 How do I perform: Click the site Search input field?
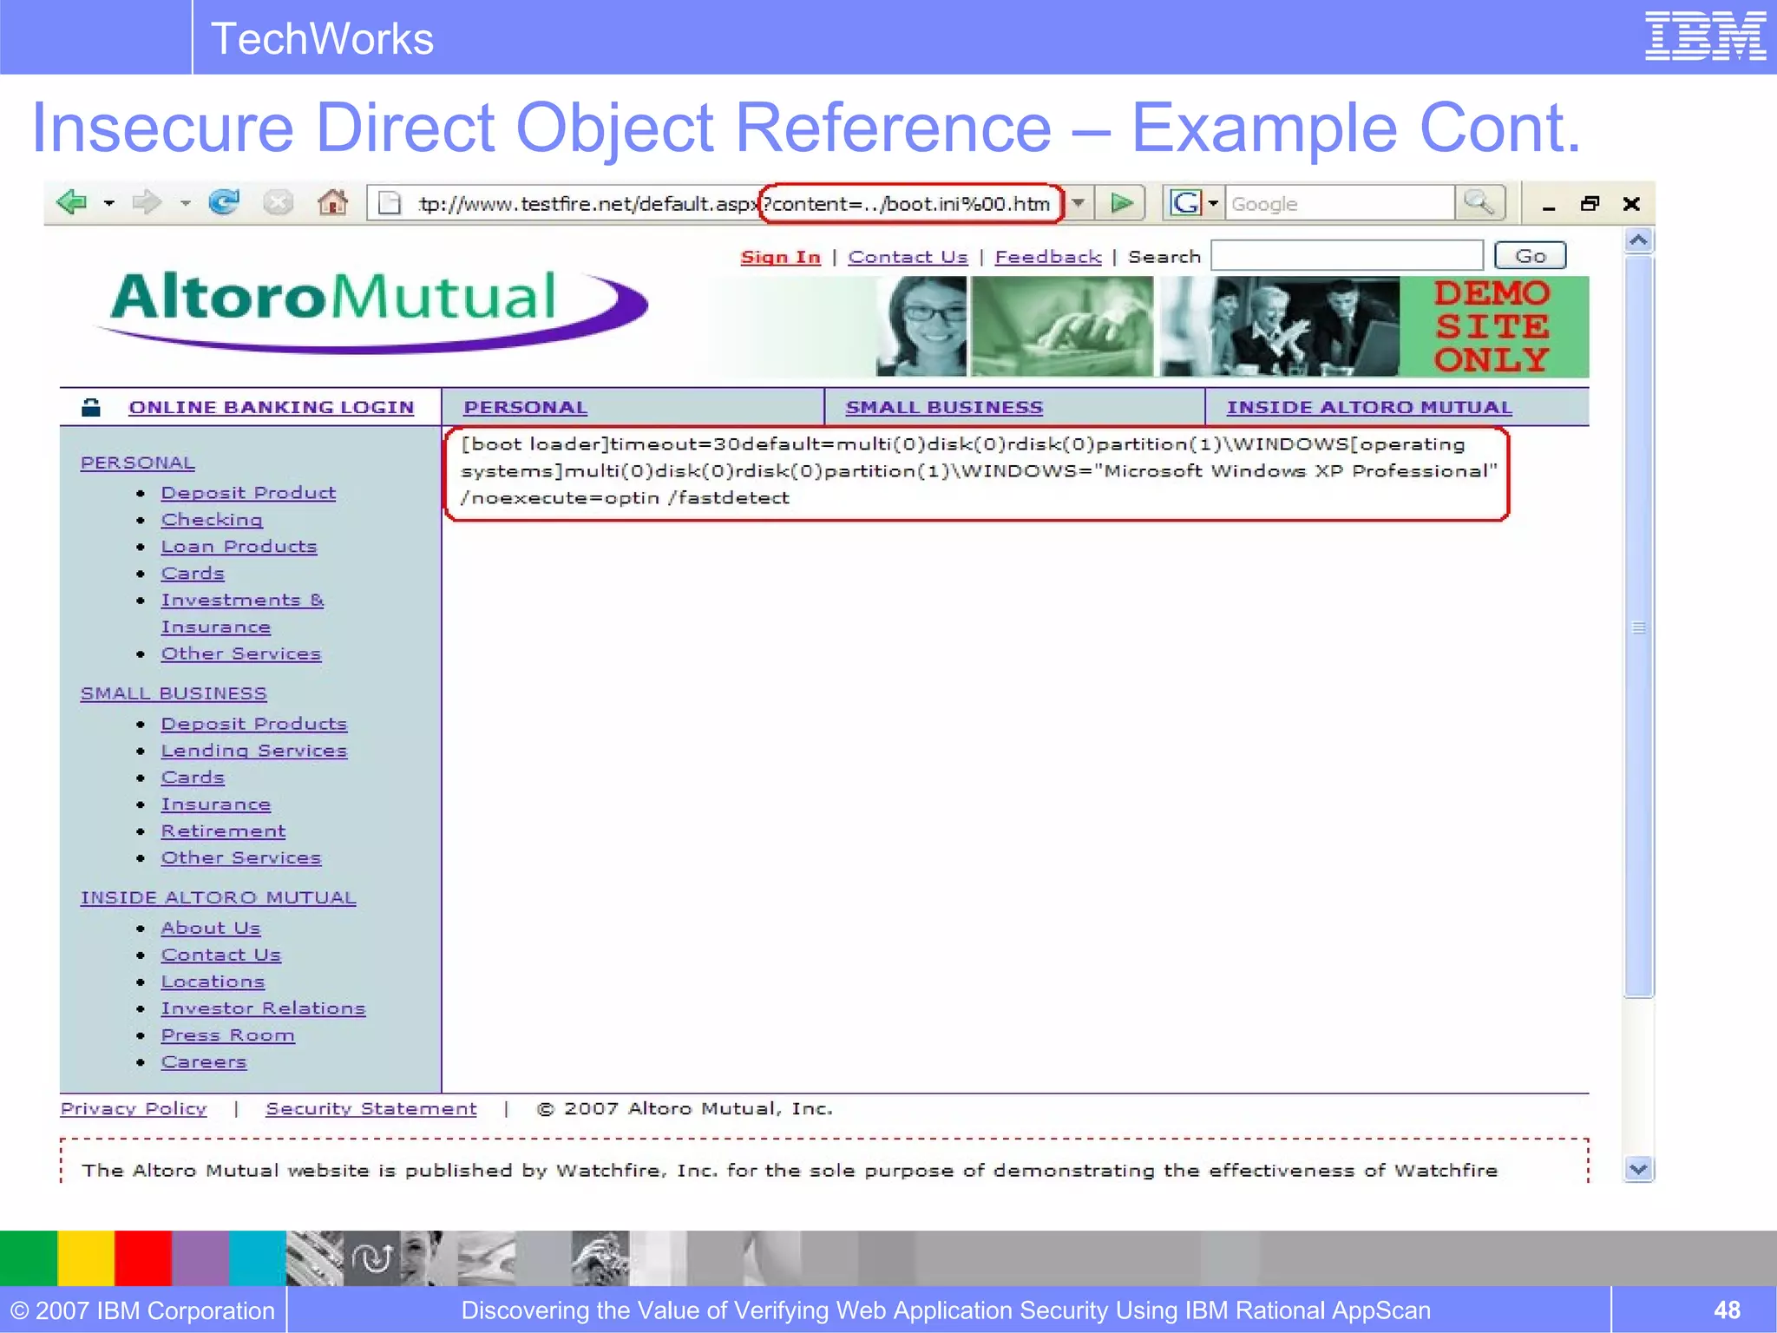tap(1347, 256)
